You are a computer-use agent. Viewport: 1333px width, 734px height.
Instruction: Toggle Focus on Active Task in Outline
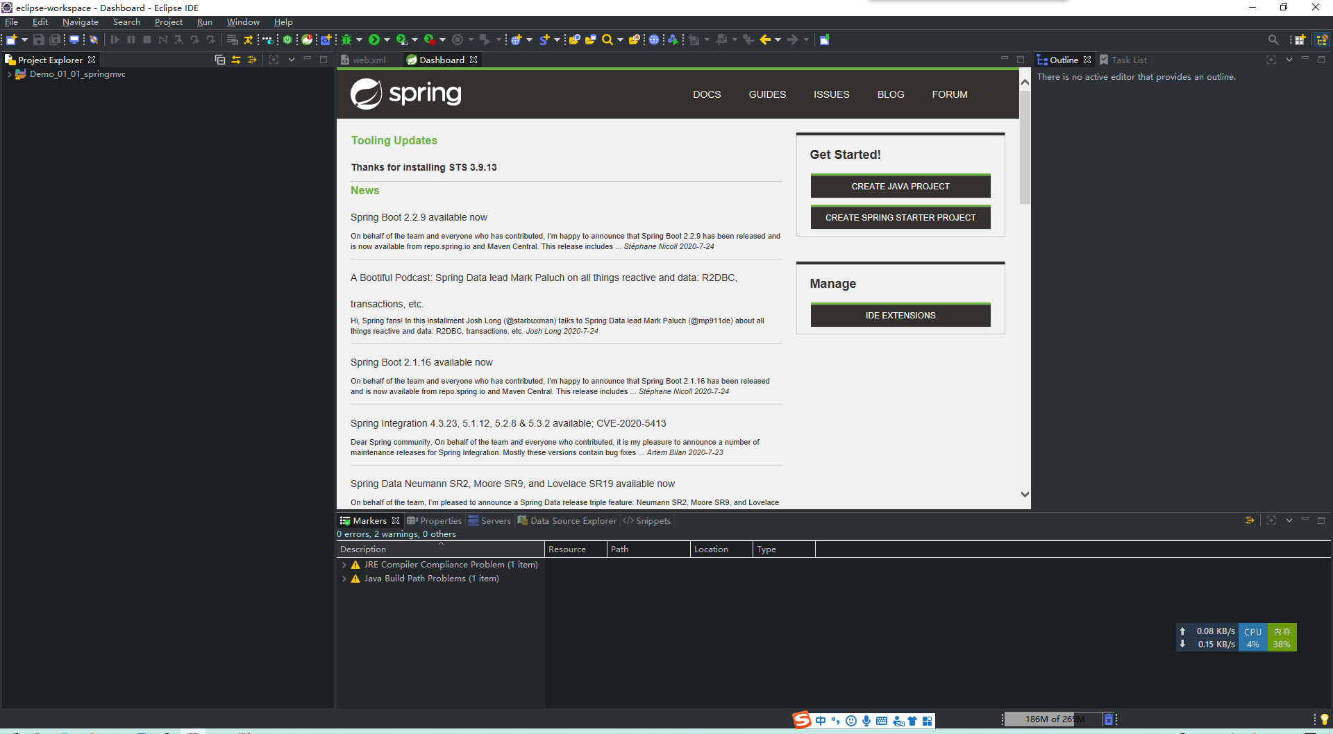[x=1271, y=60]
